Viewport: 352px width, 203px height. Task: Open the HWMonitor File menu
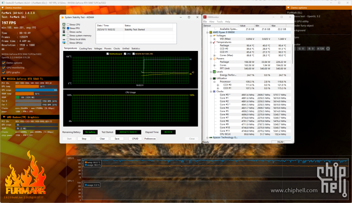coord(205,22)
